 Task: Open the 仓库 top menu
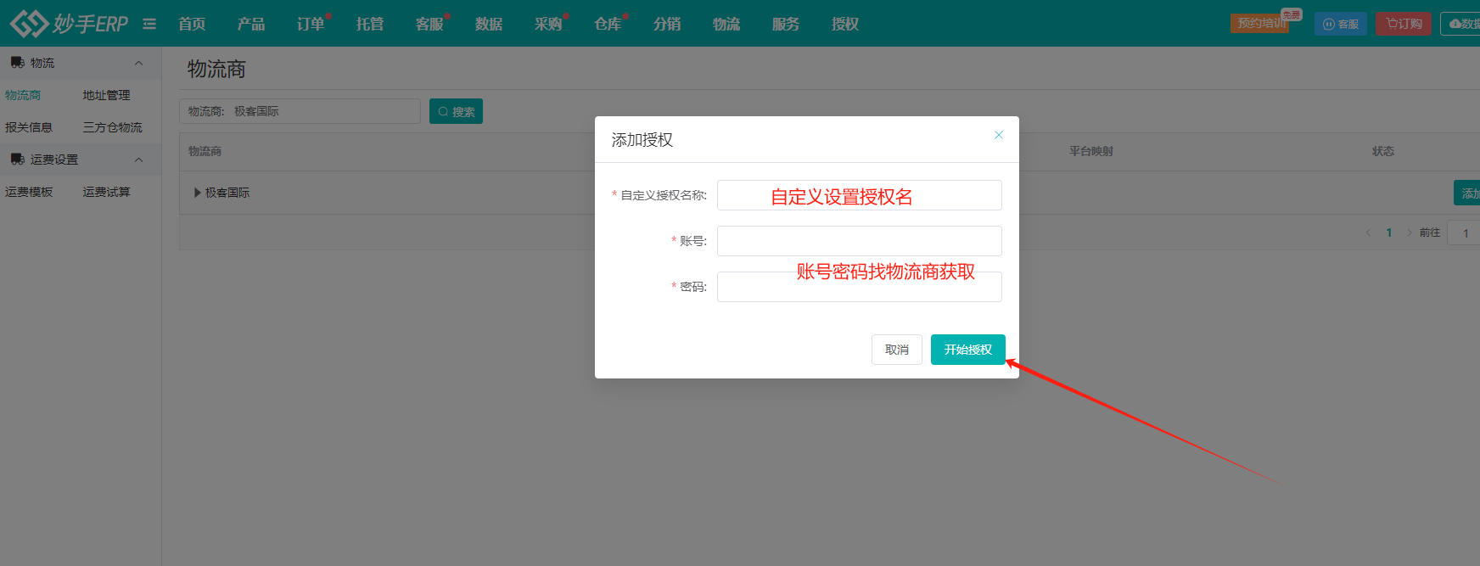point(608,24)
